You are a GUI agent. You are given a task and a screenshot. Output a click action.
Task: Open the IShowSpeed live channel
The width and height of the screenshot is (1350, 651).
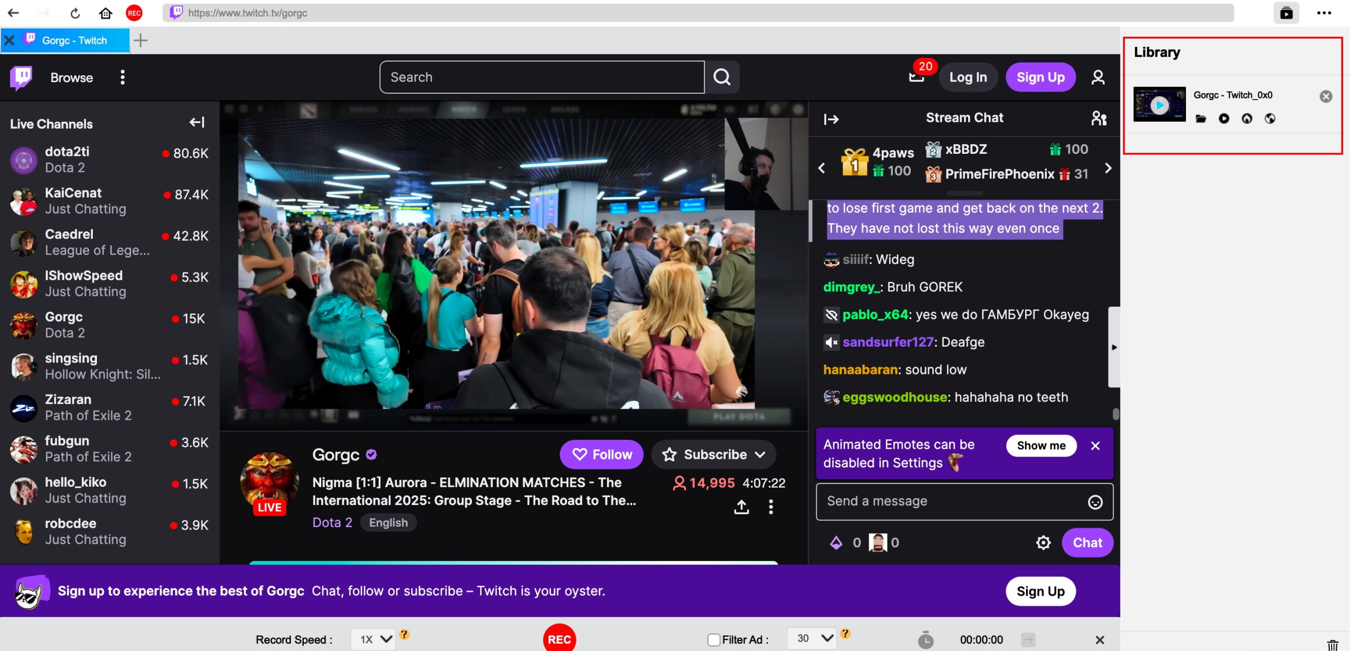(110, 283)
